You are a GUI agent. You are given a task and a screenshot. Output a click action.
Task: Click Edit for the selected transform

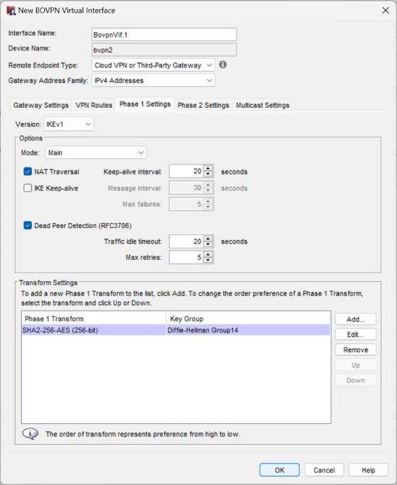tap(356, 334)
